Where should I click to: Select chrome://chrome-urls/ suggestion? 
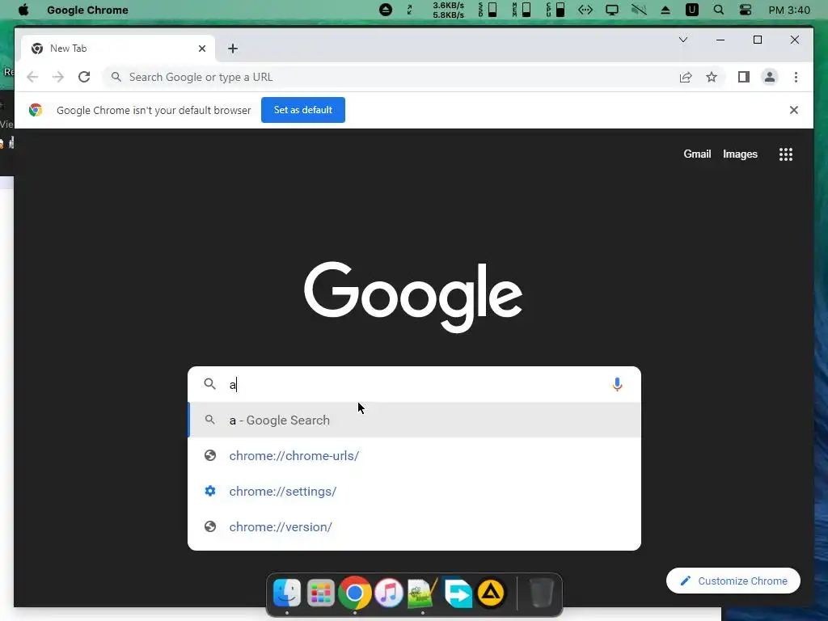pos(415,456)
